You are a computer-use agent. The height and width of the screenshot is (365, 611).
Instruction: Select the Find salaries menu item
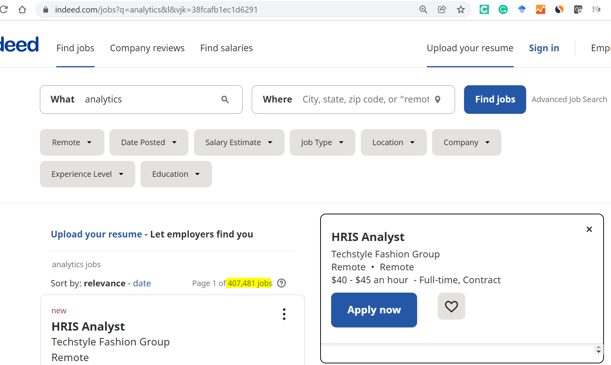click(226, 48)
